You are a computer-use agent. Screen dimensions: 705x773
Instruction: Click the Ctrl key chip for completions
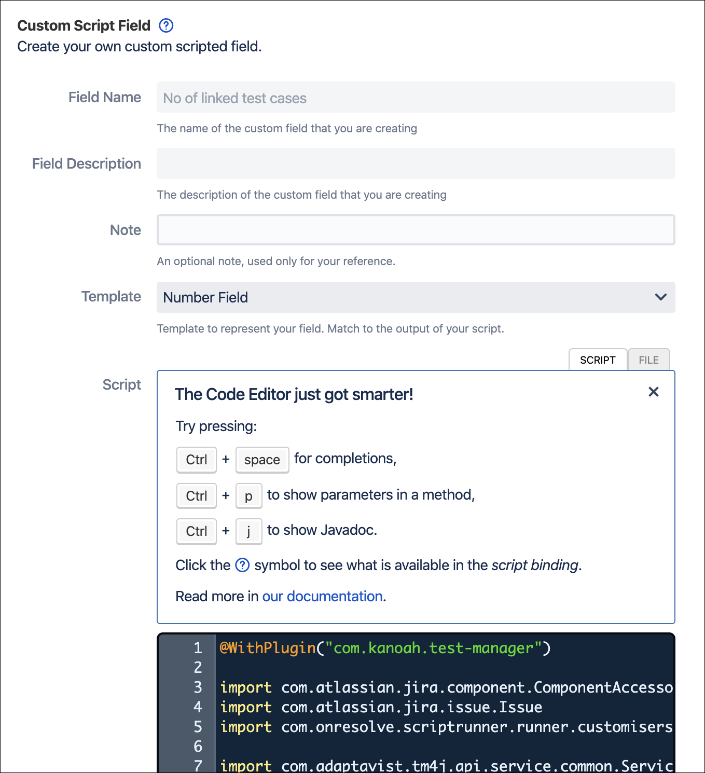pos(196,460)
